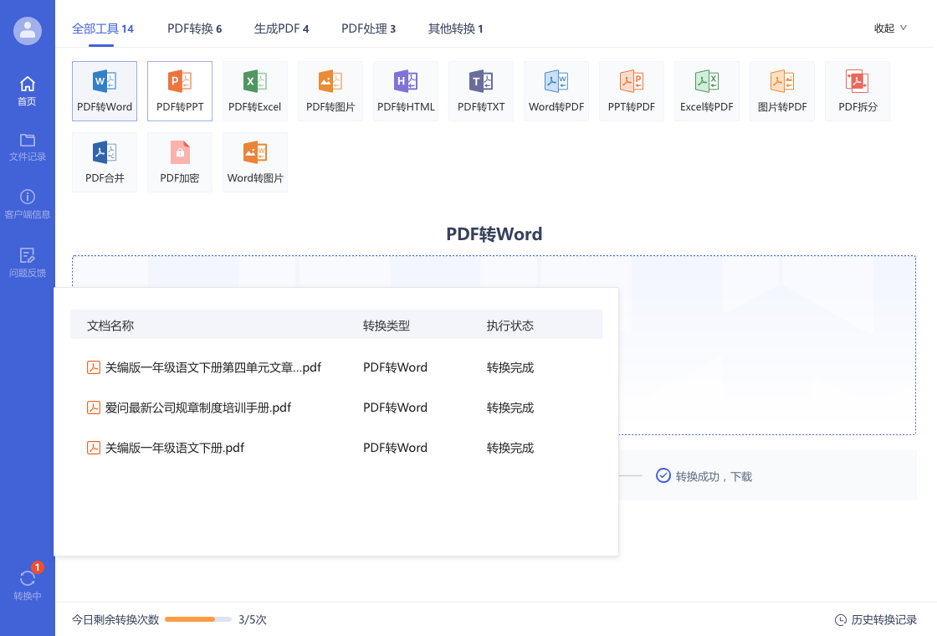The image size is (937, 636).
Task: Select the PDF转HTML tool
Action: [405, 90]
